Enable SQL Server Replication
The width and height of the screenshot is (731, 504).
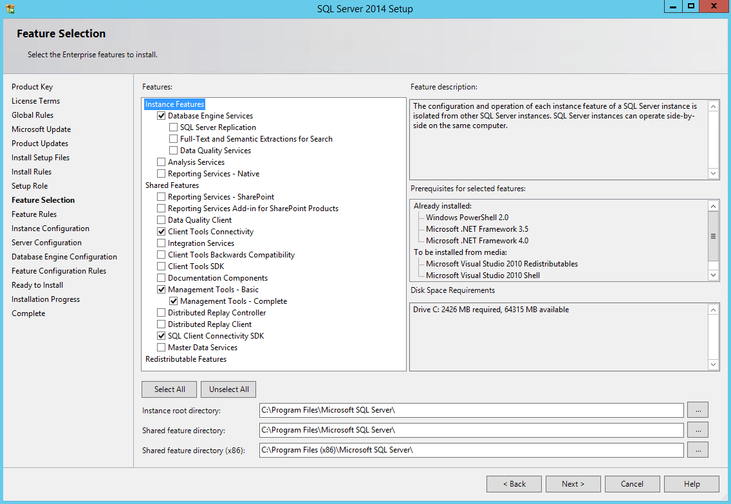[x=173, y=127]
